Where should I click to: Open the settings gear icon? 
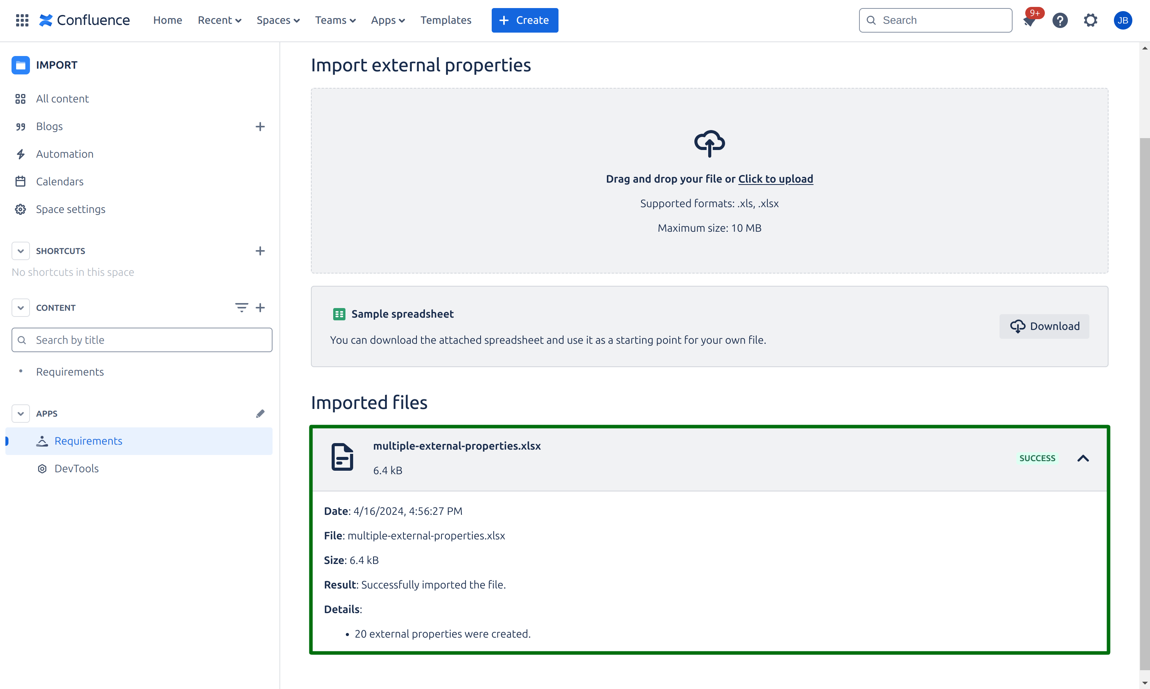(1090, 20)
